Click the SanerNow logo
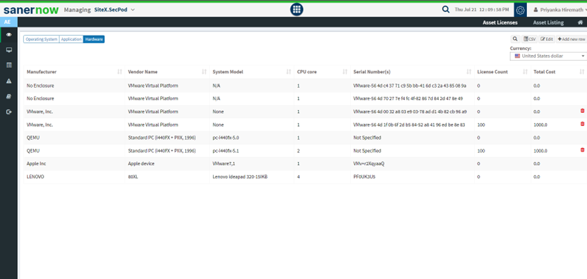The width and height of the screenshot is (587, 279). (31, 10)
